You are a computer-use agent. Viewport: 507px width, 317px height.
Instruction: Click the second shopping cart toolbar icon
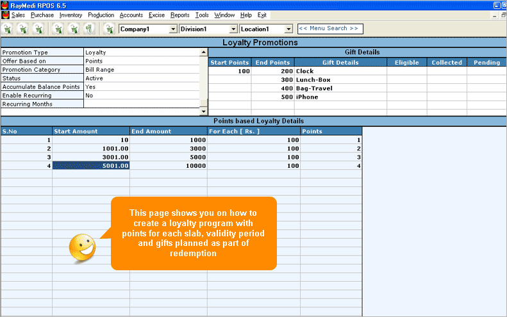pyautogui.click(x=23, y=29)
